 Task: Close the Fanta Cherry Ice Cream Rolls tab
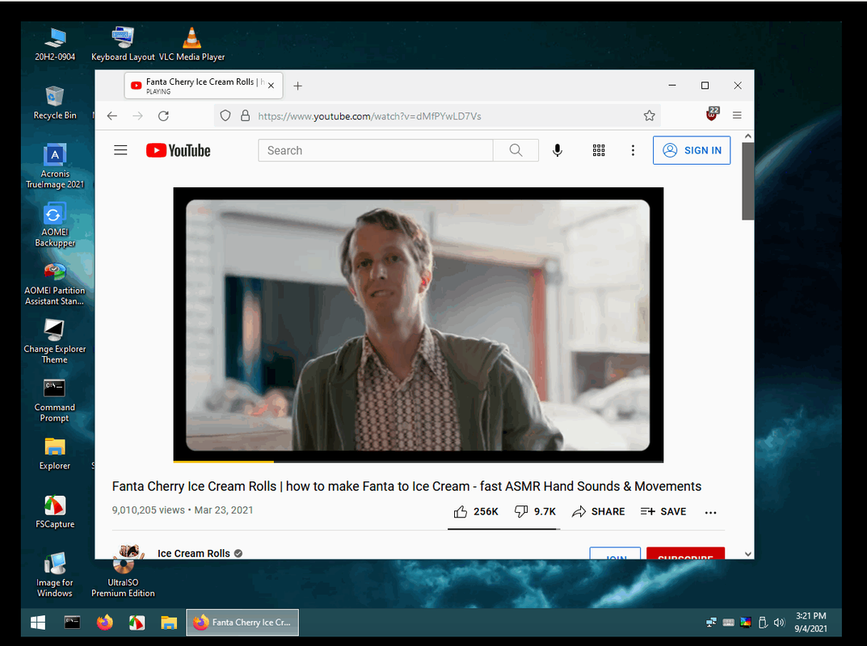pyautogui.click(x=271, y=86)
